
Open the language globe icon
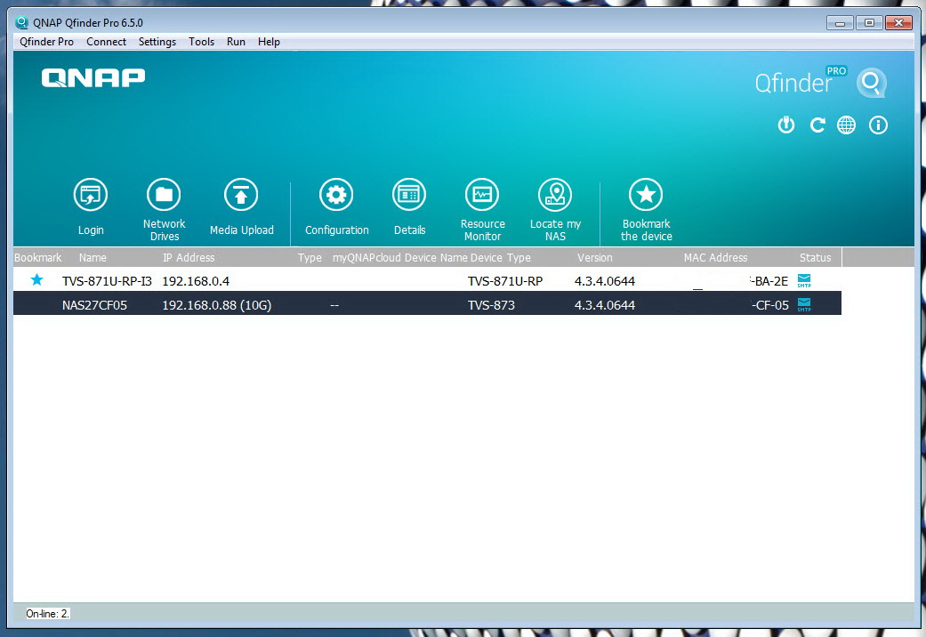click(846, 125)
